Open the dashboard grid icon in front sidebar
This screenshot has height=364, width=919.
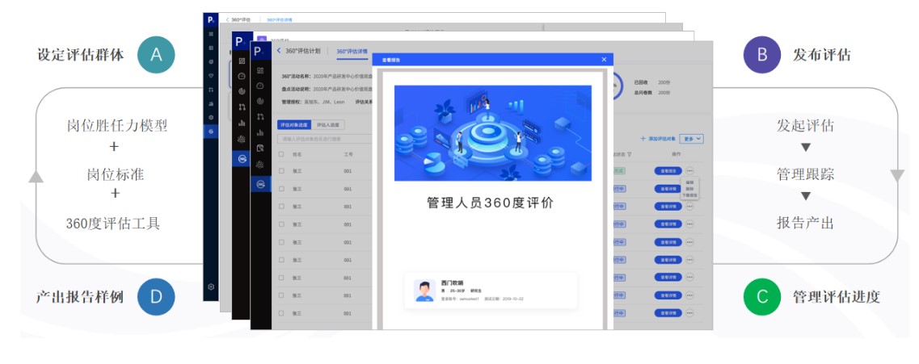click(x=260, y=70)
